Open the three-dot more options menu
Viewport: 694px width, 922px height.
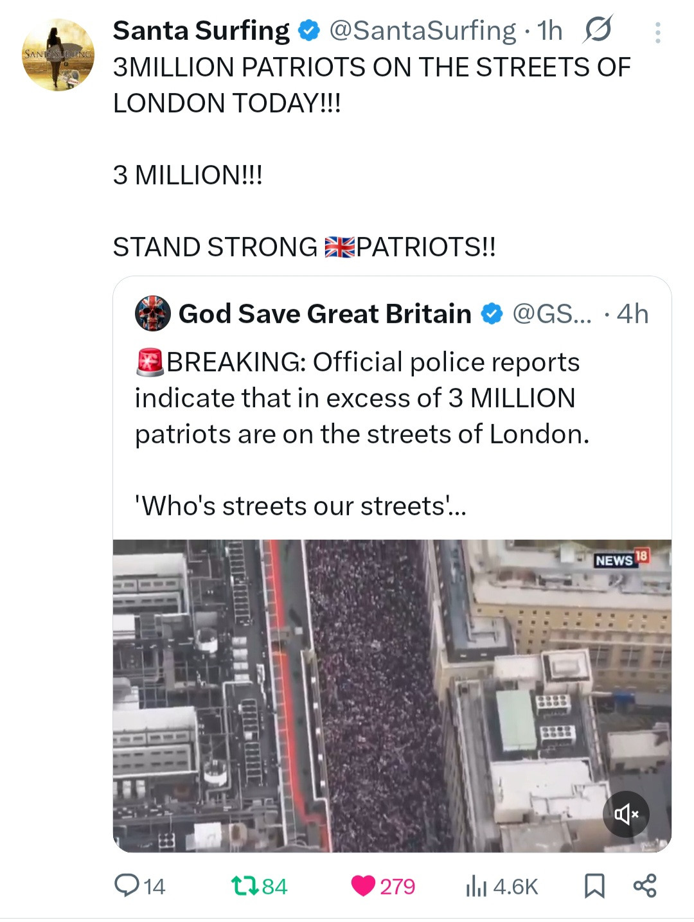(x=657, y=32)
